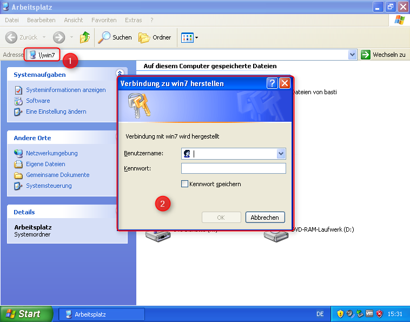The image size is (410, 322).
Task: Open the Bearbeiten menu
Action: pyautogui.click(x=41, y=20)
